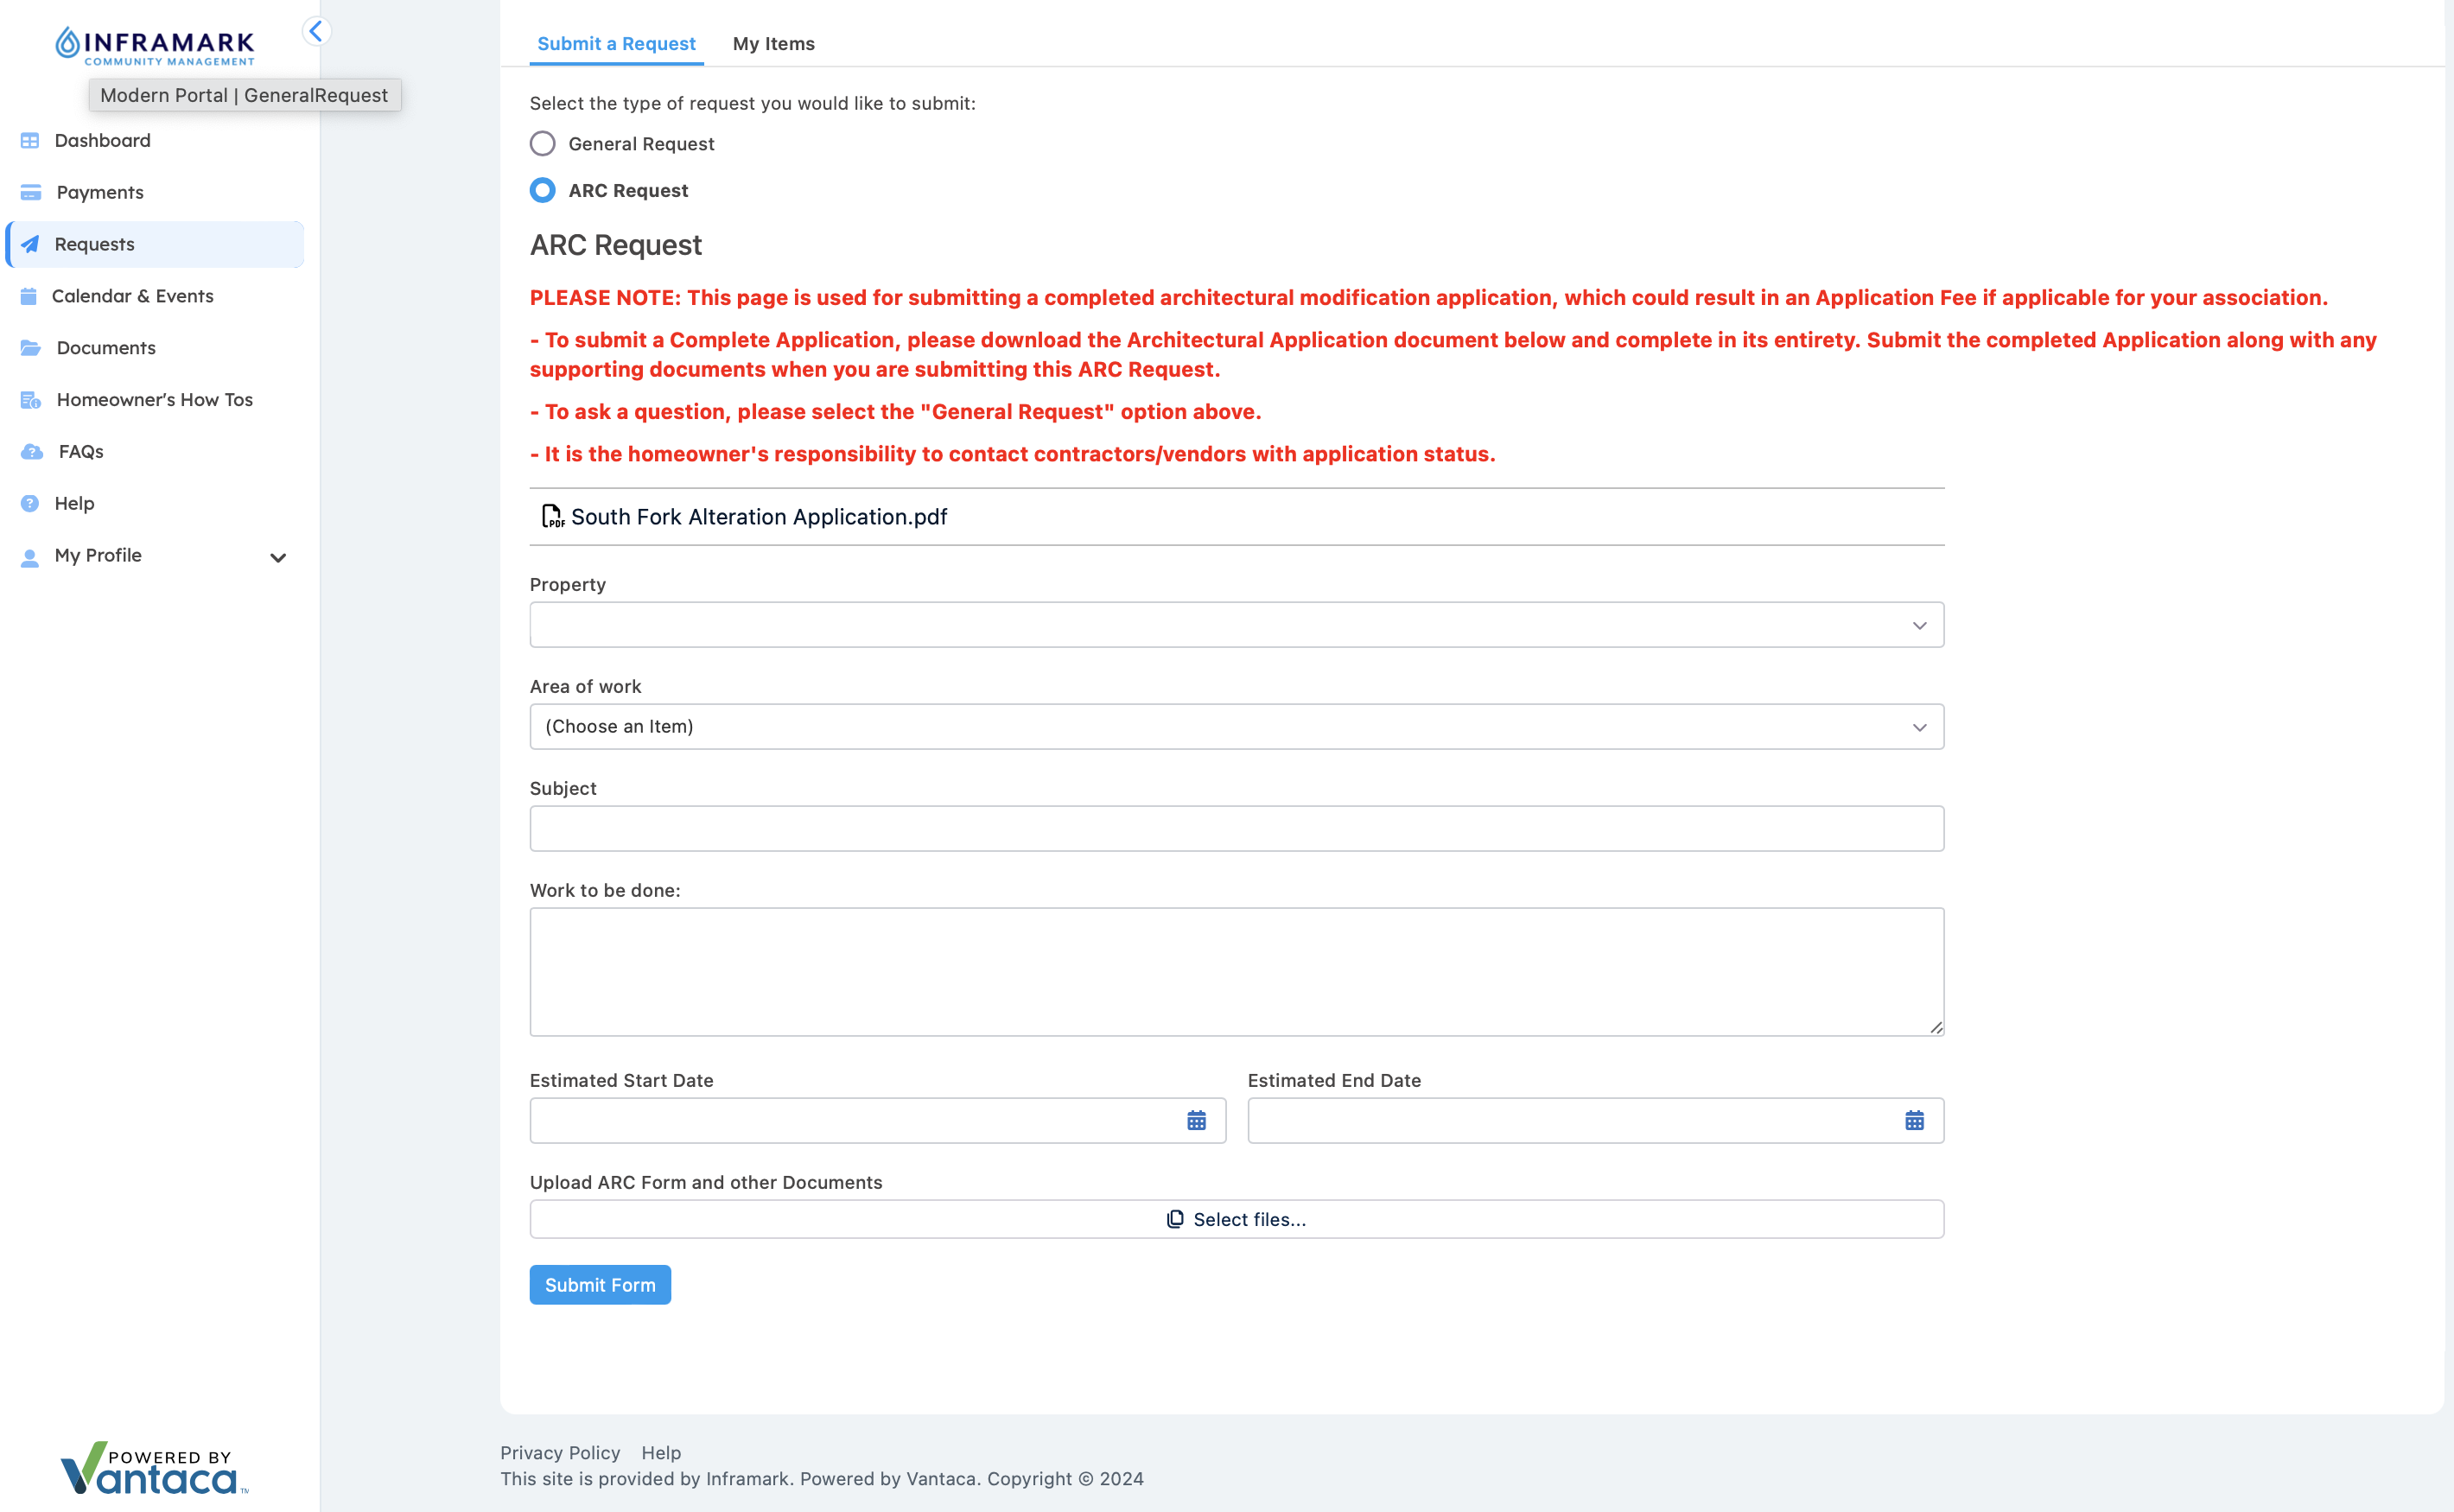
Task: Click Select files to upload documents
Action: pos(1237,1220)
